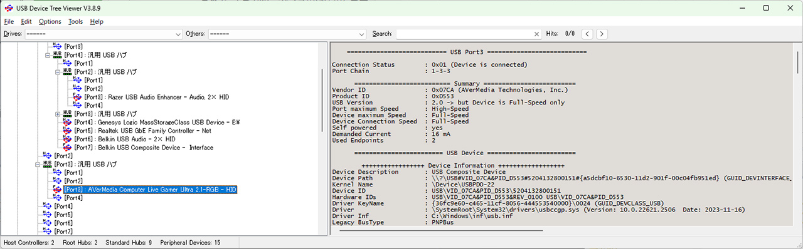This screenshot has height=249, width=803.
Task: Click the 'Self powered : yes' line
Action: click(386, 128)
